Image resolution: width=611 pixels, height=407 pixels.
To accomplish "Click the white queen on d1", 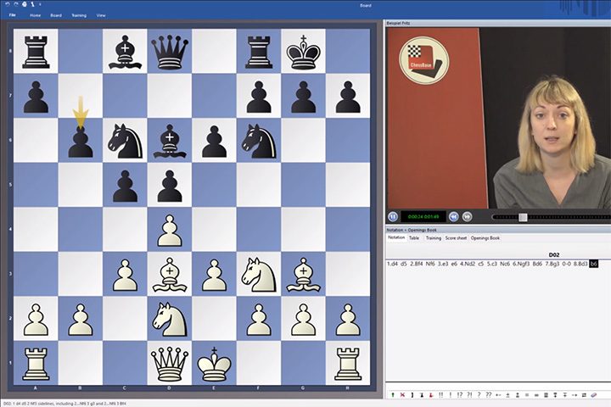I will point(170,363).
